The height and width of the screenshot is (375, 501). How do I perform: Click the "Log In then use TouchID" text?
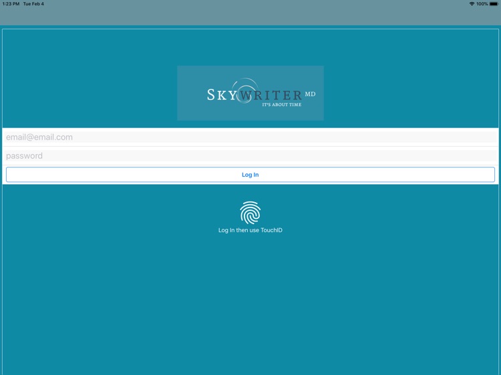click(x=251, y=230)
